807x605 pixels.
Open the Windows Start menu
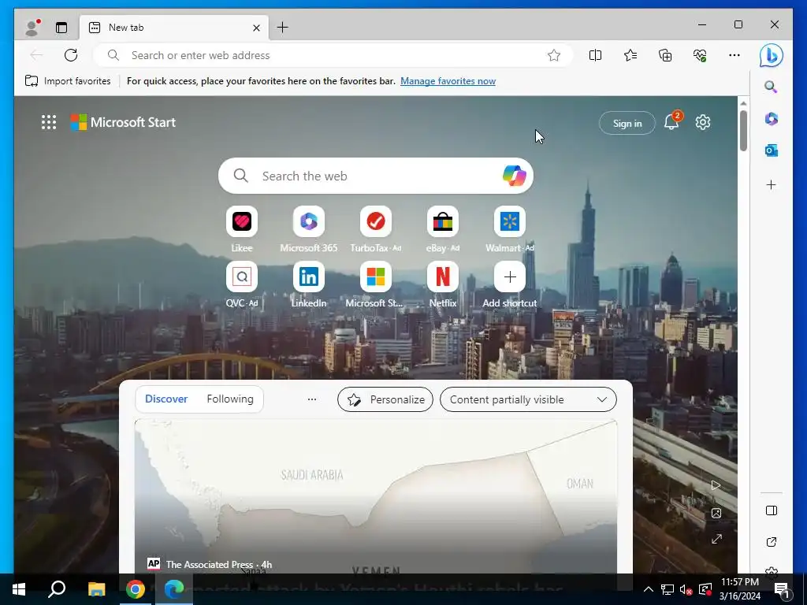pyautogui.click(x=19, y=589)
